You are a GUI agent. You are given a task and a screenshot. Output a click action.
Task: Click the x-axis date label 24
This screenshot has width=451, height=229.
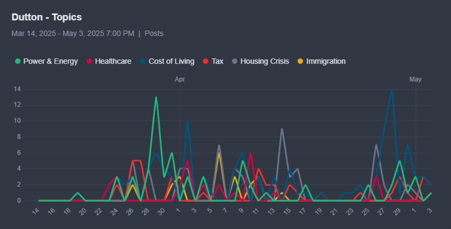coord(114,211)
